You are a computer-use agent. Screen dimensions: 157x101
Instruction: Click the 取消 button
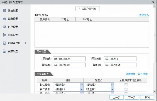(147, 97)
